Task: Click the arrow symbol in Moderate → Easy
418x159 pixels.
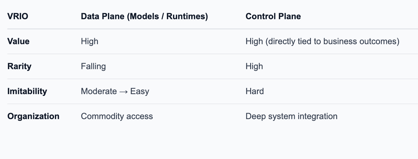Action: click(x=124, y=92)
